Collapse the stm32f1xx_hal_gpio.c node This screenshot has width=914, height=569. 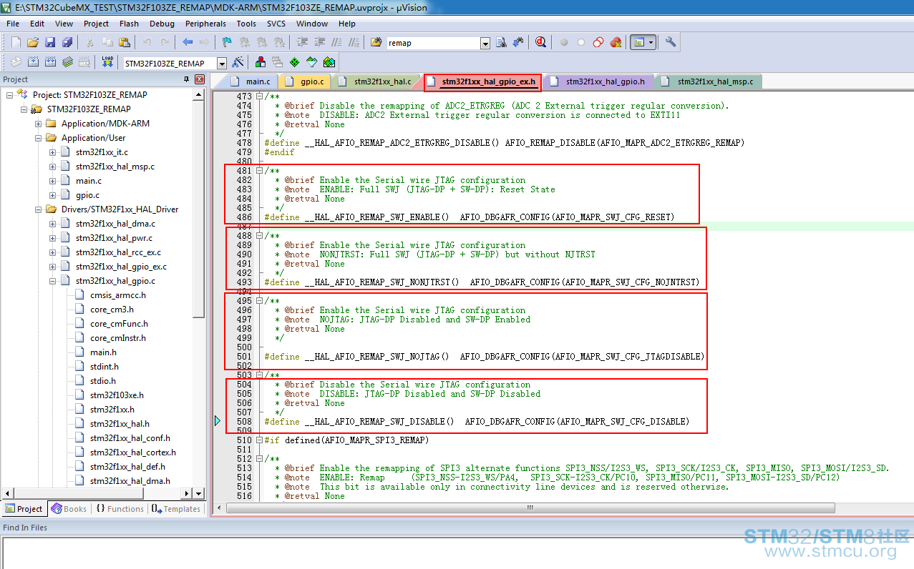53,280
